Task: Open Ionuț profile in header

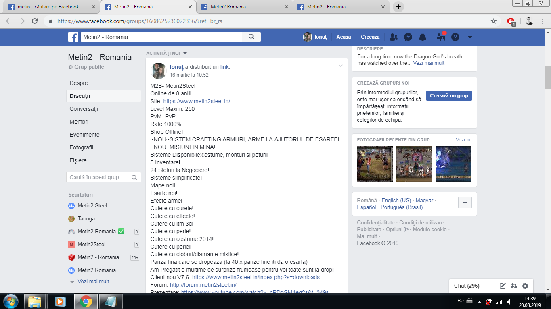Action: [315, 37]
